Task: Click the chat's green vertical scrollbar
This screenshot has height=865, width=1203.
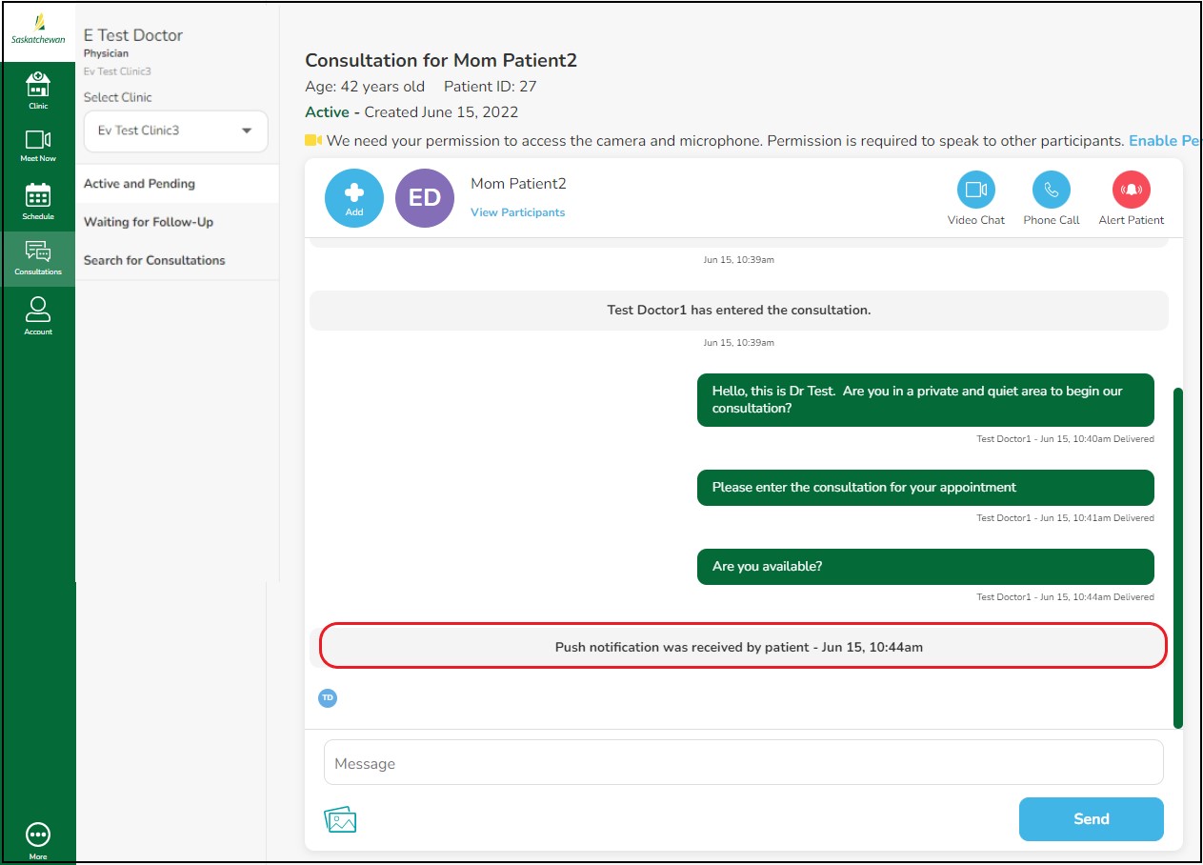Action: [x=1177, y=557]
